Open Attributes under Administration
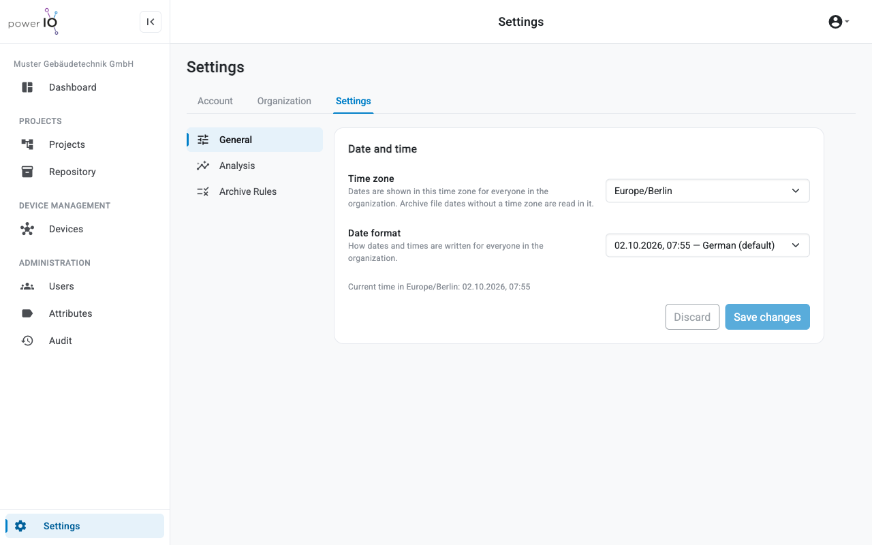Image resolution: width=872 pixels, height=545 pixels. coord(84,313)
